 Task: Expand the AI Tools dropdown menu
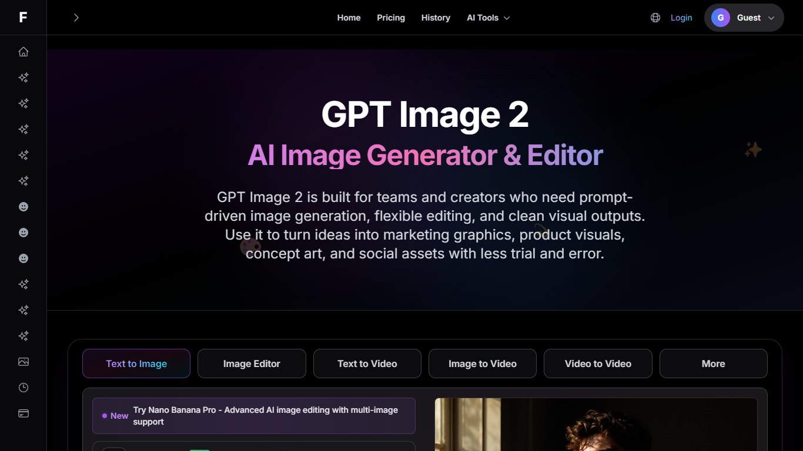point(488,17)
